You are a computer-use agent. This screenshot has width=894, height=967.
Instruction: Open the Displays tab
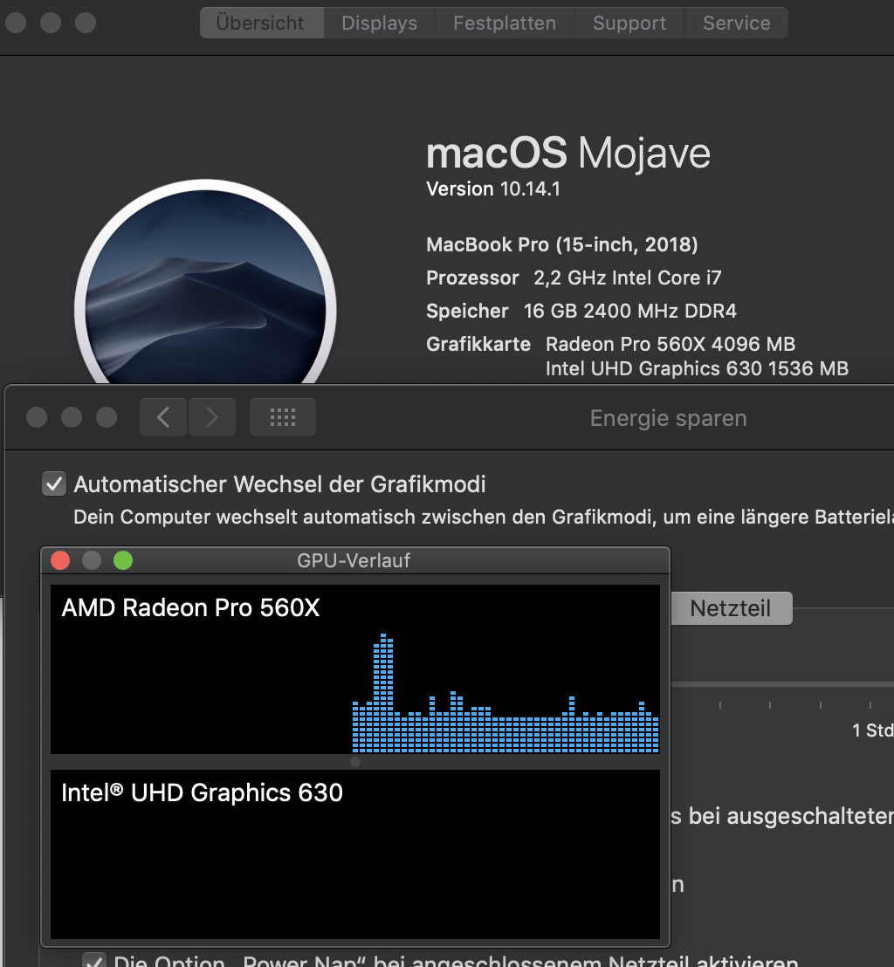[380, 23]
